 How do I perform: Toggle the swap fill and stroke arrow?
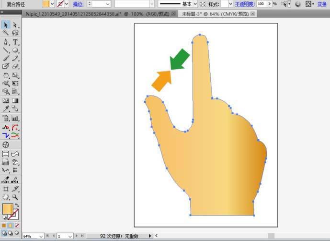[x=17, y=205]
